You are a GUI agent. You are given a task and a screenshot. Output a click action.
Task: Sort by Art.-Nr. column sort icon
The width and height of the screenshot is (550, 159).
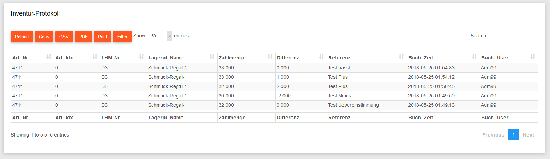click(x=49, y=57)
